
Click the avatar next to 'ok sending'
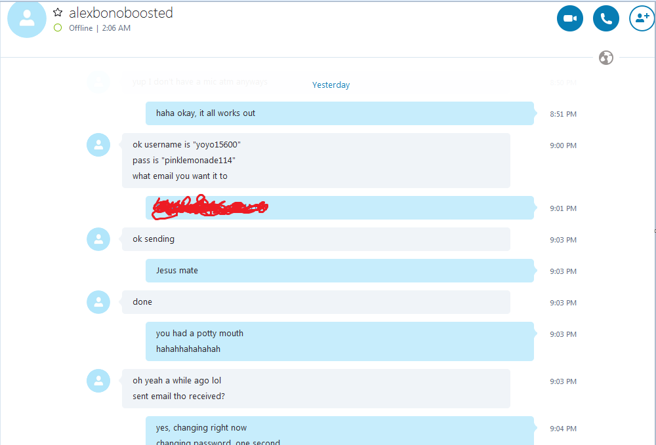(98, 239)
